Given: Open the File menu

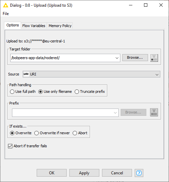Looking at the screenshot, I should tap(6, 14).
